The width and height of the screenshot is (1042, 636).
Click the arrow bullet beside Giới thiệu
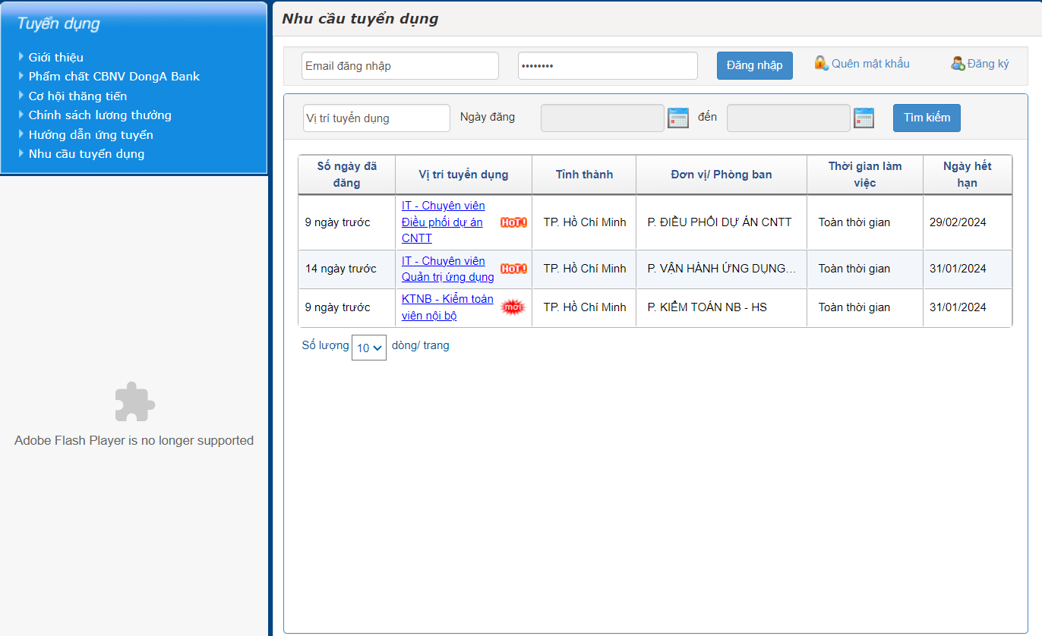click(x=21, y=56)
